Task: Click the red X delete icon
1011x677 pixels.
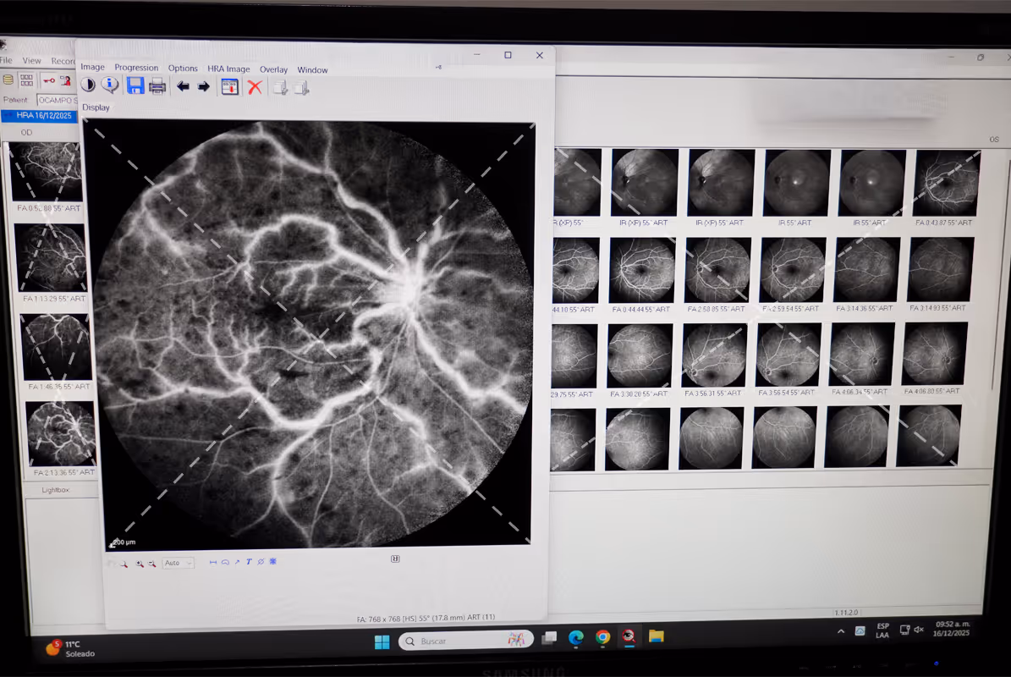Action: (255, 87)
